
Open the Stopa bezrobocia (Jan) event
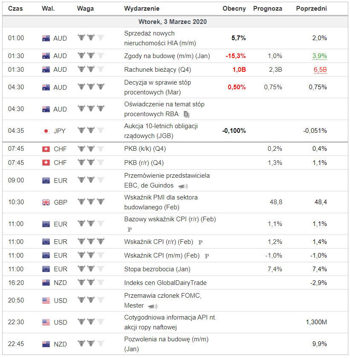(x=157, y=269)
